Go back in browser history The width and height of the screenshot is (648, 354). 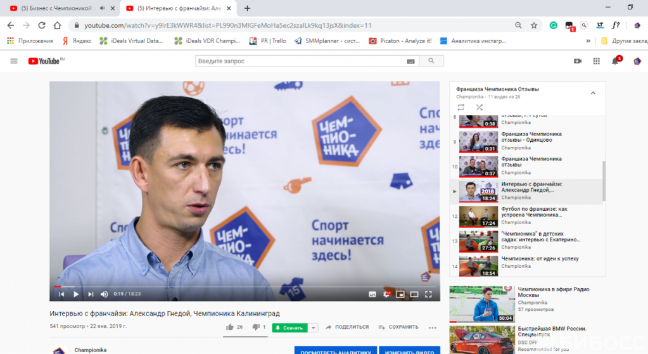[10, 25]
